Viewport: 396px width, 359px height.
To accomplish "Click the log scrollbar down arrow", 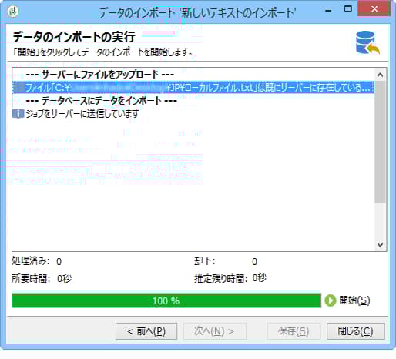I will 381,244.
